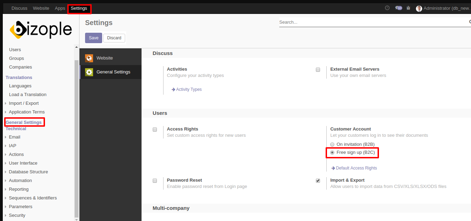This screenshot has width=471, height=221.
Task: Click the Administrator avatar picture
Action: coord(419,8)
